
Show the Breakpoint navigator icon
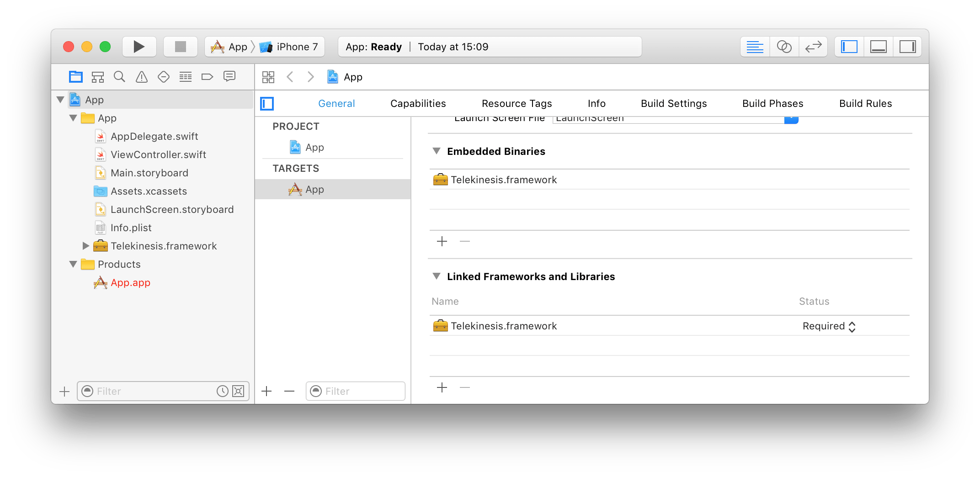207,77
